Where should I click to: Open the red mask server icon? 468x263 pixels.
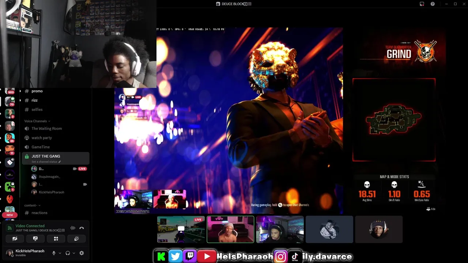point(10,199)
